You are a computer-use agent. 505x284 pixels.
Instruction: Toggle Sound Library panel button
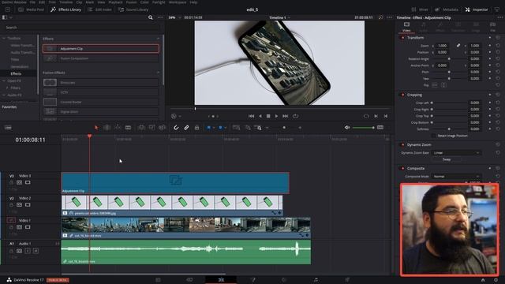[133, 9]
